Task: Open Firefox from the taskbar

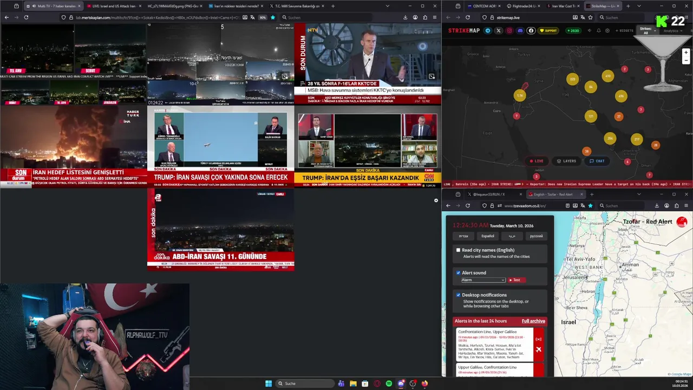Action: [x=424, y=383]
